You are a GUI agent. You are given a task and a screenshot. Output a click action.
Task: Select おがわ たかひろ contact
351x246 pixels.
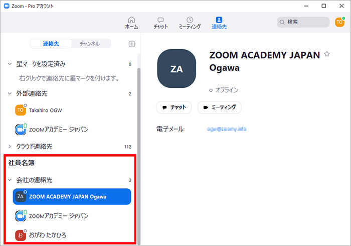coord(48,235)
